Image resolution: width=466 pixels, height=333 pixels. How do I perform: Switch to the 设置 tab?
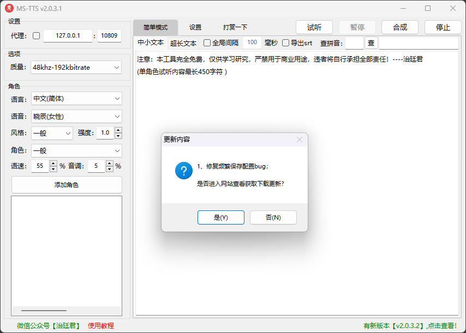(x=195, y=27)
